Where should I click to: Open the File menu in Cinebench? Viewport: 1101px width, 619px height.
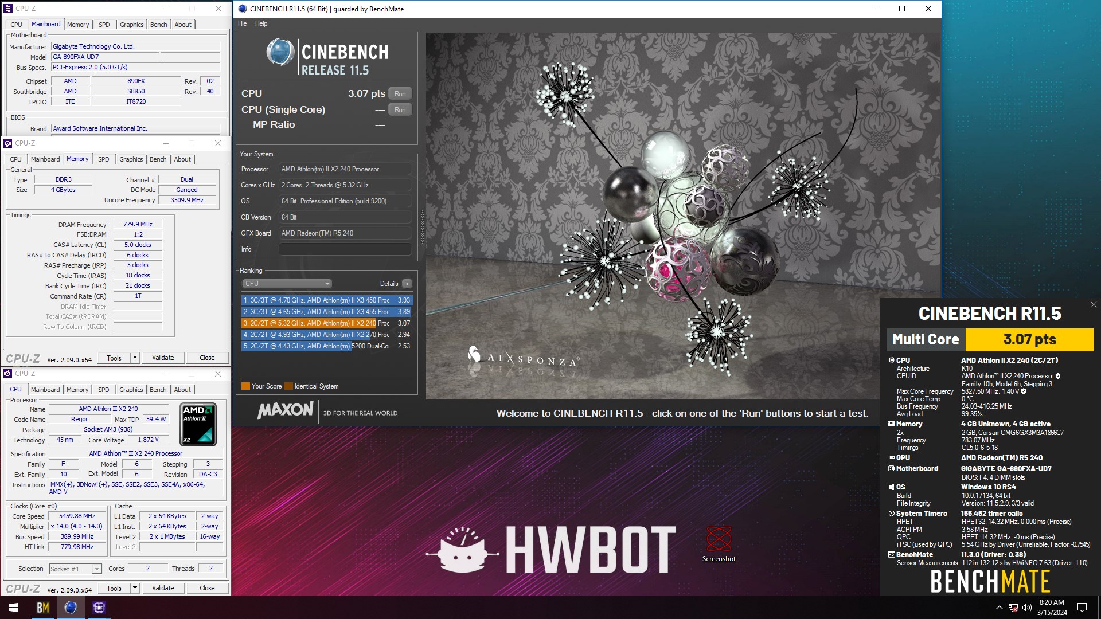(x=242, y=23)
